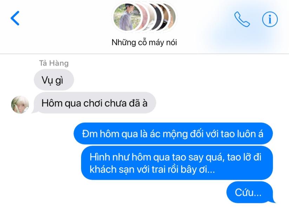This screenshot has width=289, height=210.
Task: Start a voice call with the group
Action: [242, 19]
